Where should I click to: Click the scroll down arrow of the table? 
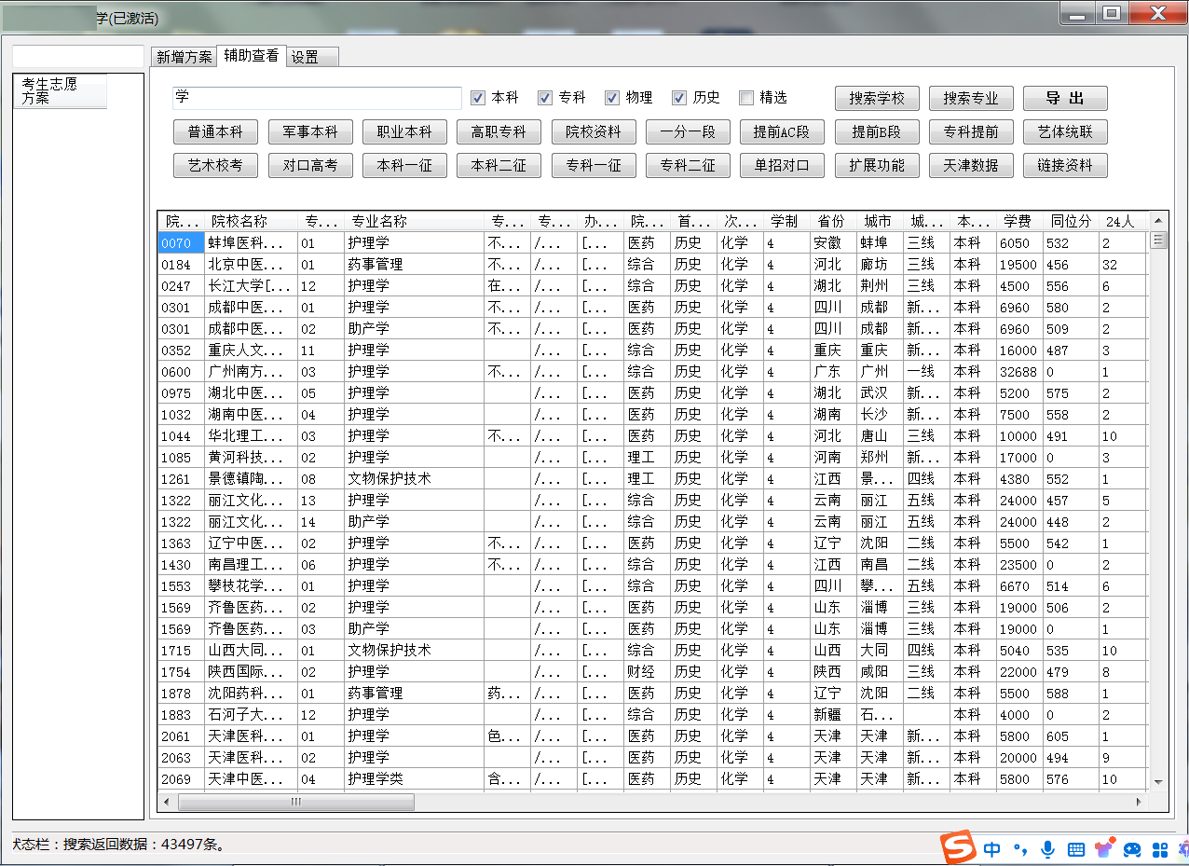click(1158, 781)
